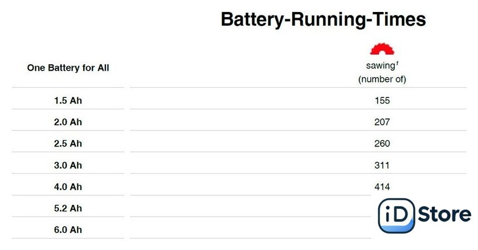This screenshot has width=478, height=250.
Task: Click the 207 sawing value
Action: point(382,122)
